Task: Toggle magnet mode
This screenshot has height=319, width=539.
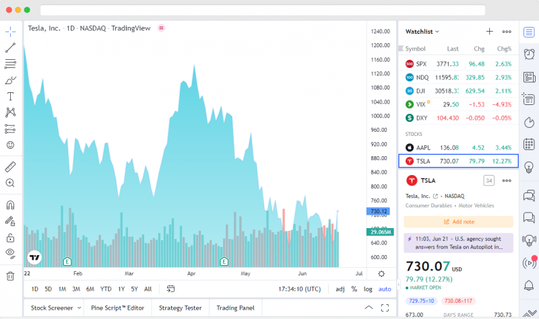Action: [x=10, y=205]
